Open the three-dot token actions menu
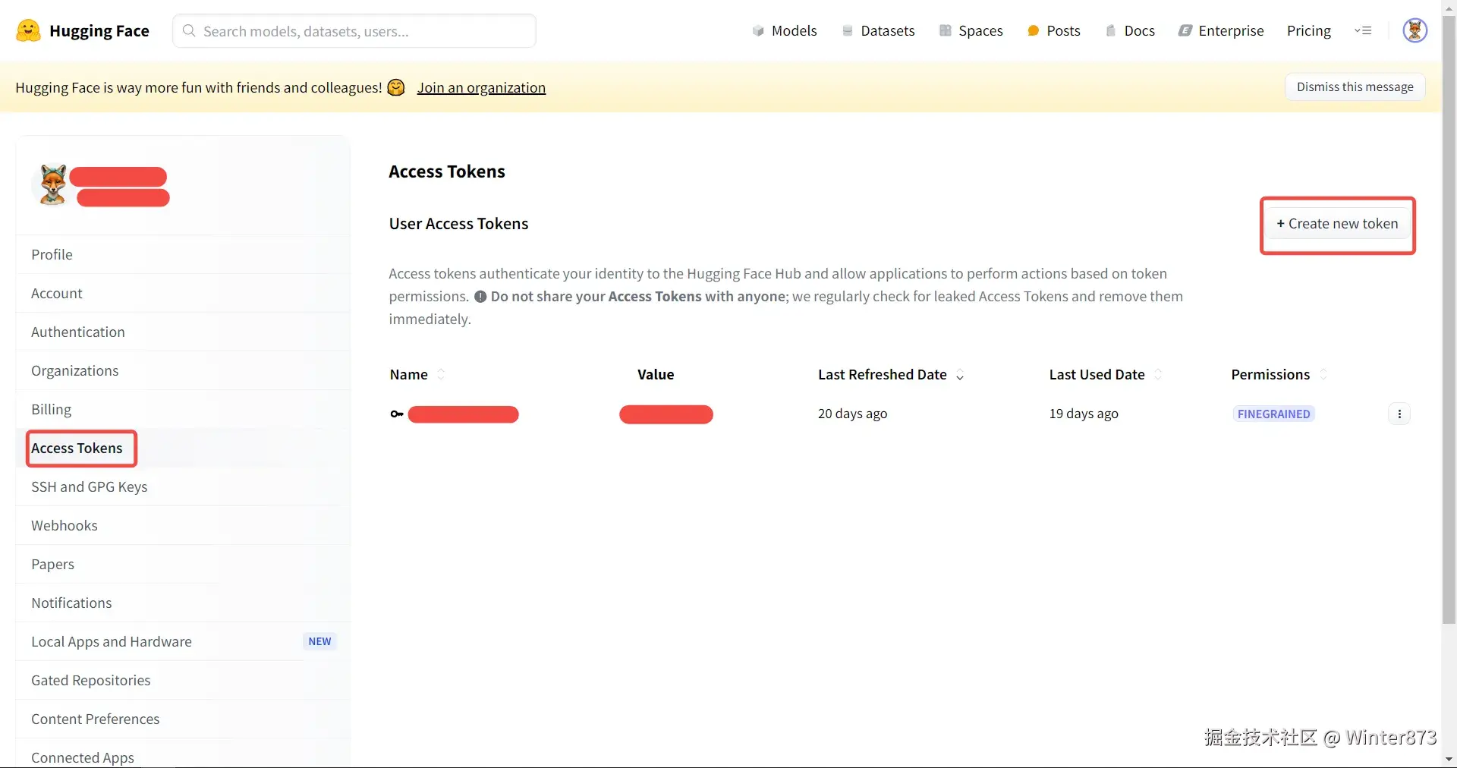 (1399, 414)
